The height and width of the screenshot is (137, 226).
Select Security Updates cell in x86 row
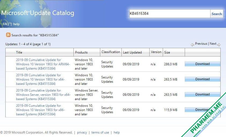(x=107, y=110)
